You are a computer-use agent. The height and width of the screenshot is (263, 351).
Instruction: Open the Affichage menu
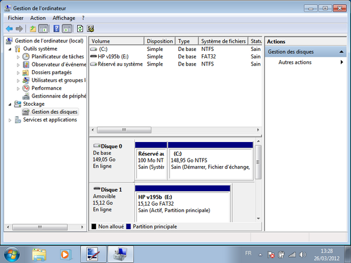tap(64, 18)
